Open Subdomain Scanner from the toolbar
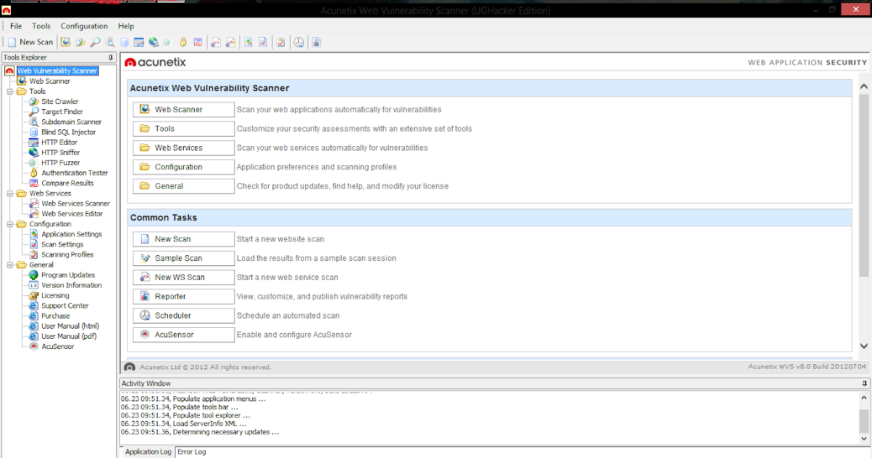872x458 pixels. (x=110, y=42)
